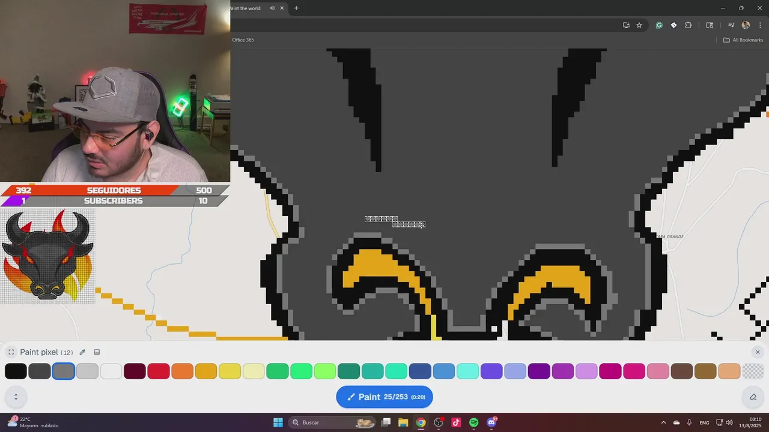Open a new browser tab
Screen dimensions: 769x432
(x=296, y=8)
